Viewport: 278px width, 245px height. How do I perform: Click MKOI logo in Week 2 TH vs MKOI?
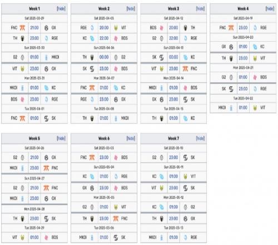pyautogui.click(x=116, y=119)
